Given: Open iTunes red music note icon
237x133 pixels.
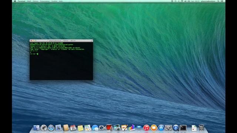Looking at the screenshot, I should [146, 128].
